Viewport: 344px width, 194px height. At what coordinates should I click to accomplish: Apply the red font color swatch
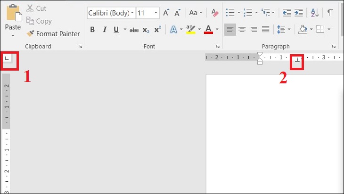(208, 30)
